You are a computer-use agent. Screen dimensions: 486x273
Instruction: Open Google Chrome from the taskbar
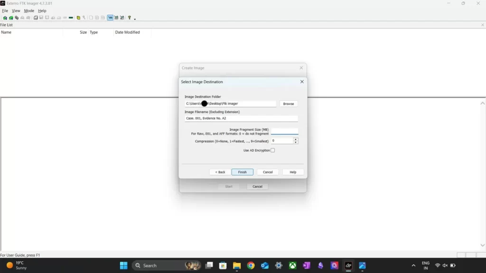click(x=251, y=266)
